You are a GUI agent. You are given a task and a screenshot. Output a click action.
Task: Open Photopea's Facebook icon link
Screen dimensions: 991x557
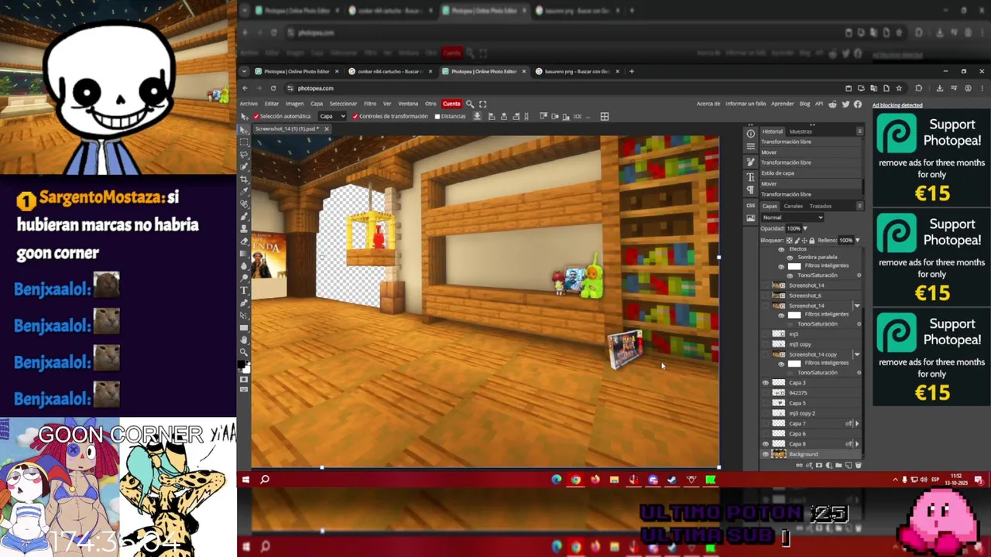(857, 104)
